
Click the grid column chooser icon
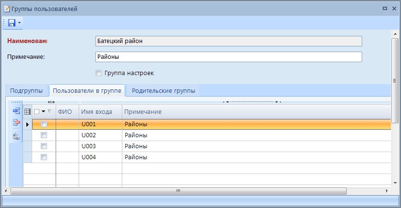(x=27, y=111)
